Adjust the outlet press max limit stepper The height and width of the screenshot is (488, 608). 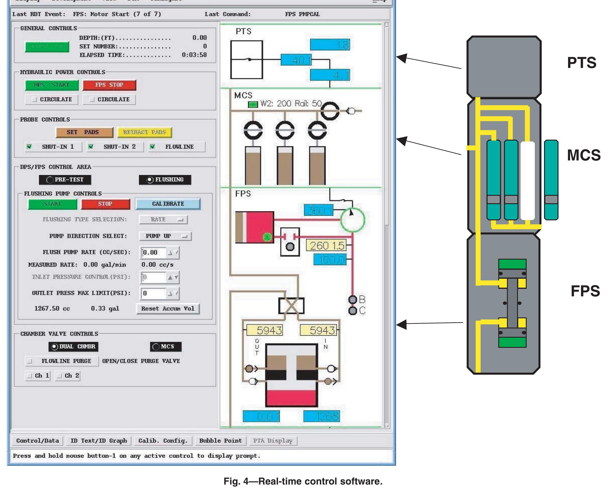[x=173, y=293]
